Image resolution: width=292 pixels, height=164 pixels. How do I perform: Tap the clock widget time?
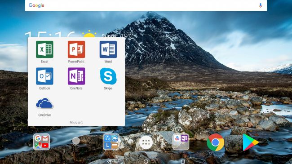[50, 35]
